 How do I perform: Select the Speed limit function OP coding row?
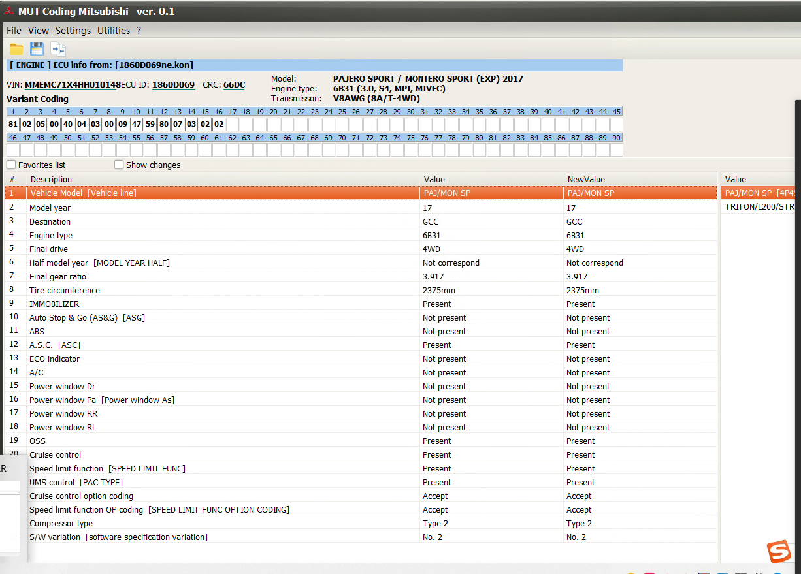[x=372, y=509]
